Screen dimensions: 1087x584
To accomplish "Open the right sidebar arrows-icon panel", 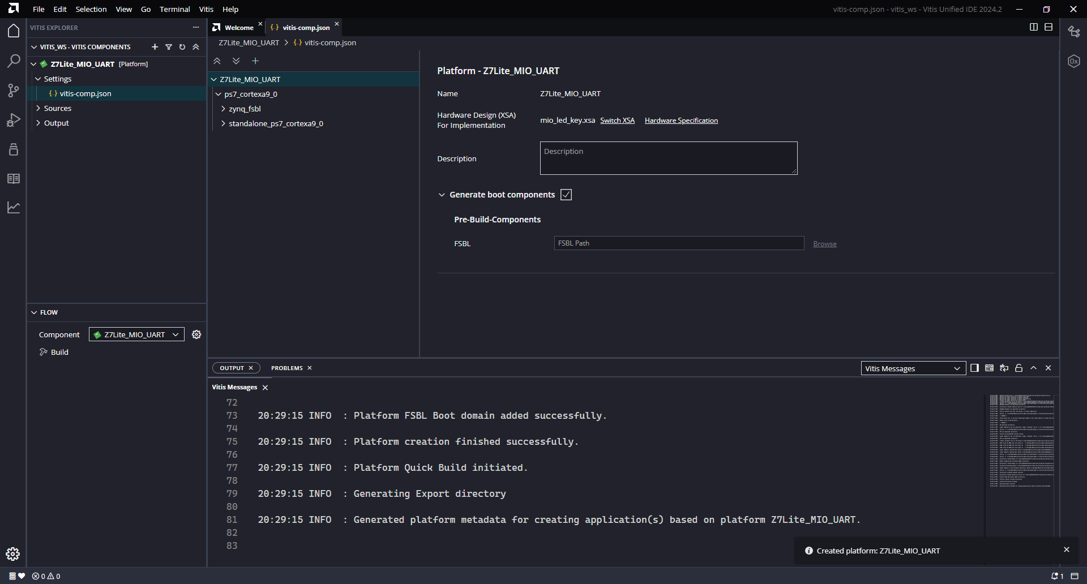I will click(1074, 32).
